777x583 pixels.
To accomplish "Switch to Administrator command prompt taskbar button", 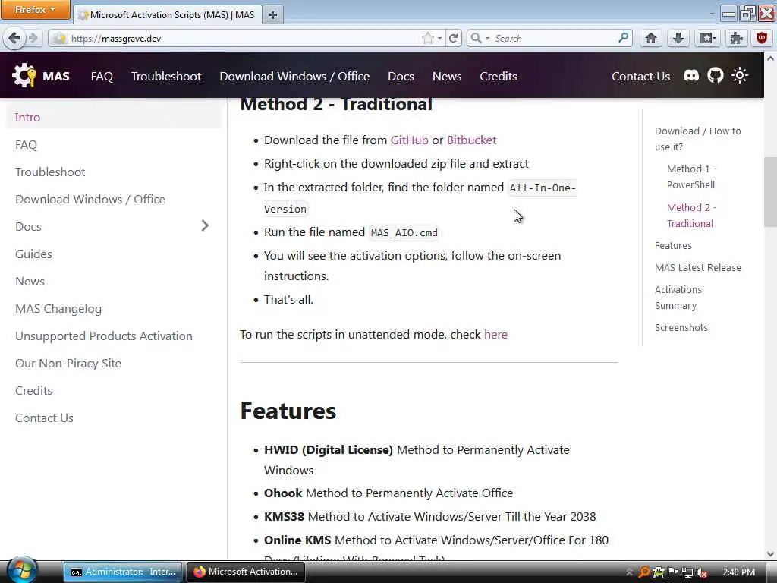I will coord(123,572).
